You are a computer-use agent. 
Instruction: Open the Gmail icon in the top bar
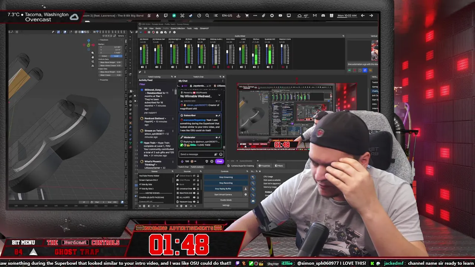coord(315,16)
